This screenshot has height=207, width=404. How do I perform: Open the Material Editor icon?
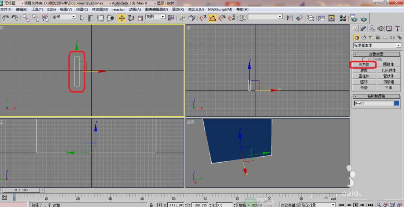343,18
